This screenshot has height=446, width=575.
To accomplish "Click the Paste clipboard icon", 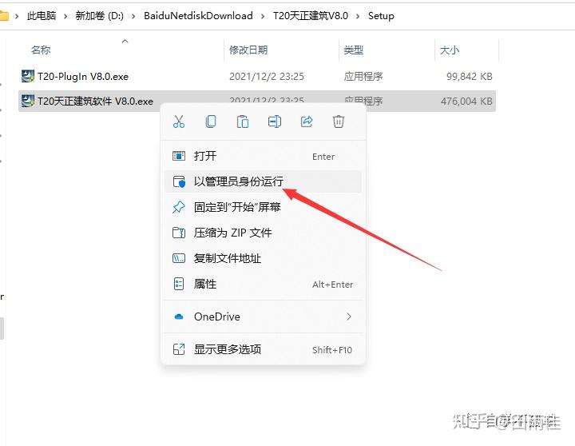I will 243,121.
